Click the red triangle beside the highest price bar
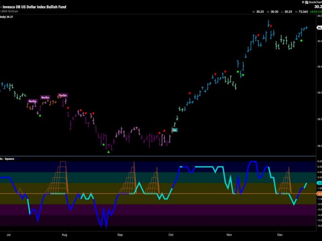322x241 pixels. (x=271, y=26)
